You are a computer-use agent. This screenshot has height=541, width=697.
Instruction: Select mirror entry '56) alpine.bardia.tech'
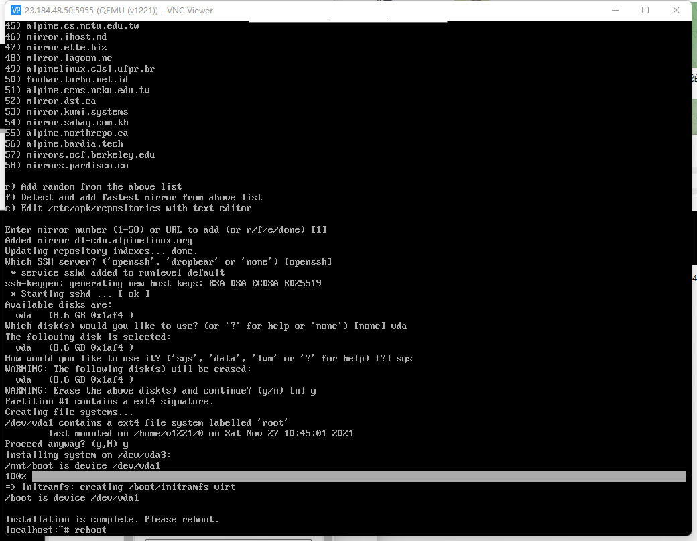coord(64,143)
